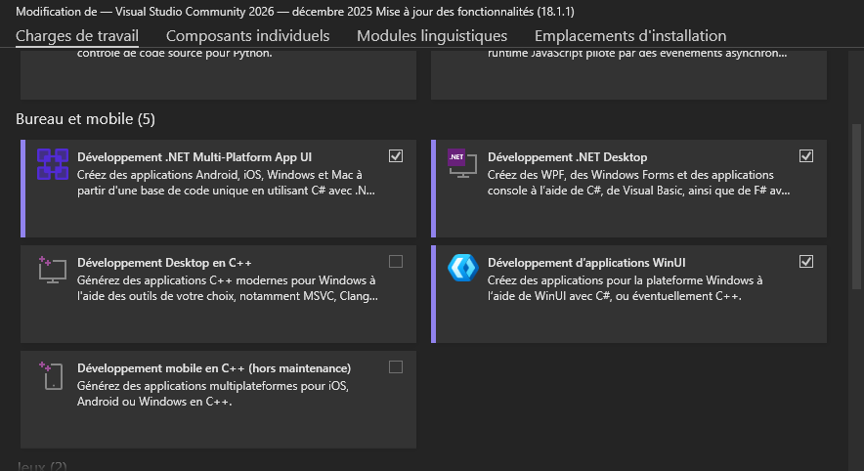Open the Emplacements d'installation tab
The image size is (864, 471).
630,36
